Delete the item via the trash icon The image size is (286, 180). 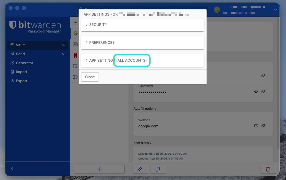pyautogui.click(x=268, y=169)
